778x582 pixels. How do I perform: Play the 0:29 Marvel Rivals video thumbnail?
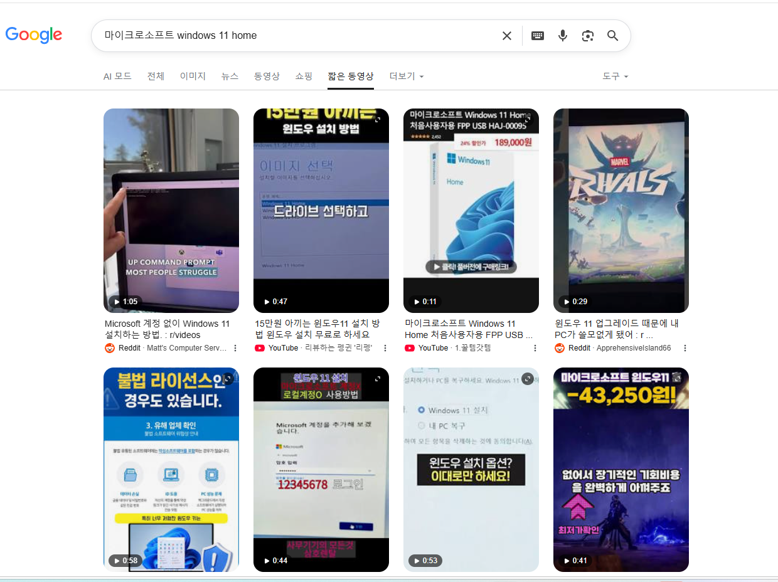621,211
